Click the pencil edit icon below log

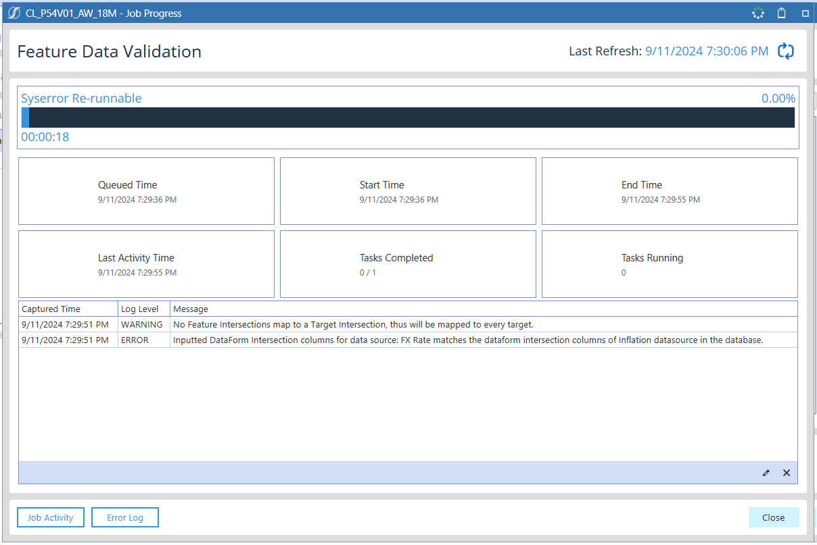tap(766, 473)
